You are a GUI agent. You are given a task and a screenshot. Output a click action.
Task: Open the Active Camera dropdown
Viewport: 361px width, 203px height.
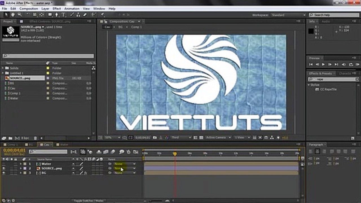pos(219,138)
